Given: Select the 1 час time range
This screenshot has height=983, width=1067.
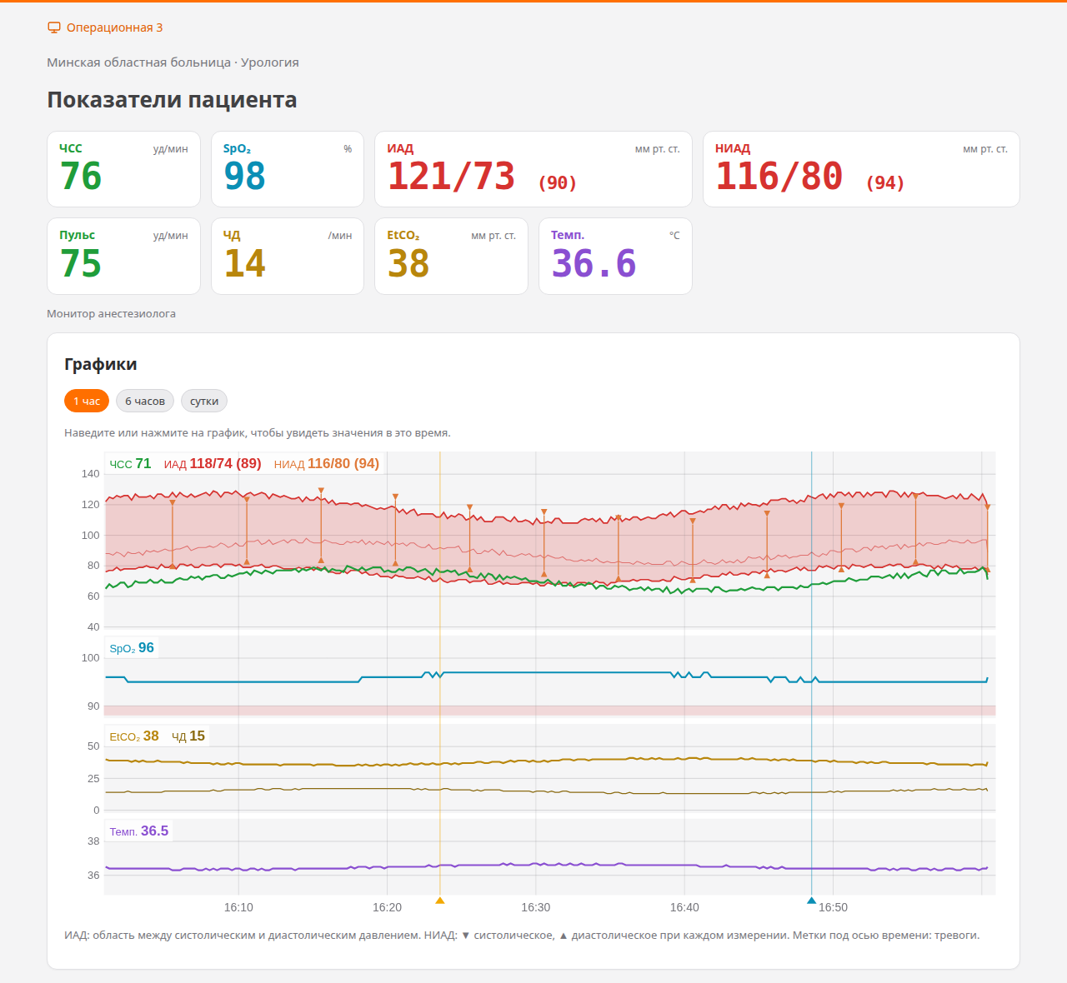Looking at the screenshot, I should pyautogui.click(x=87, y=401).
